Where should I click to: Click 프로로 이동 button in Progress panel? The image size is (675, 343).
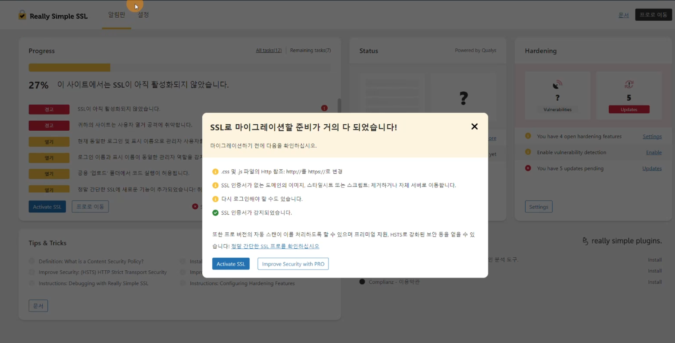tap(90, 207)
